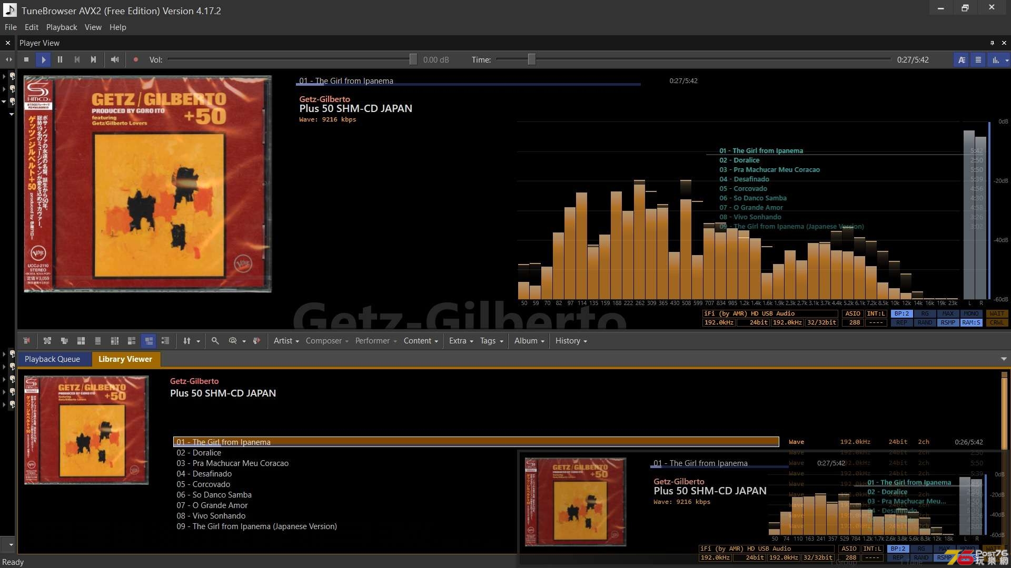The image size is (1011, 568).
Task: Open the File menu
Action: [11, 27]
